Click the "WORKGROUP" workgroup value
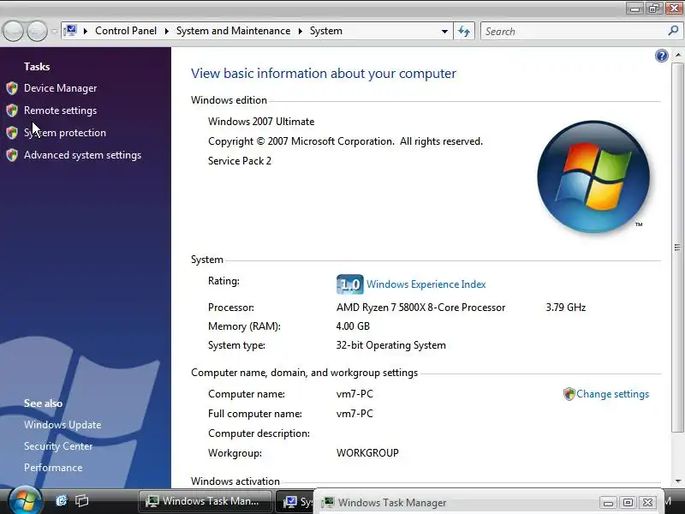 pos(367,453)
